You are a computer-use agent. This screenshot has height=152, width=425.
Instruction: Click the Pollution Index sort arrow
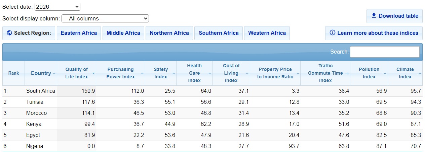pos(385,73)
